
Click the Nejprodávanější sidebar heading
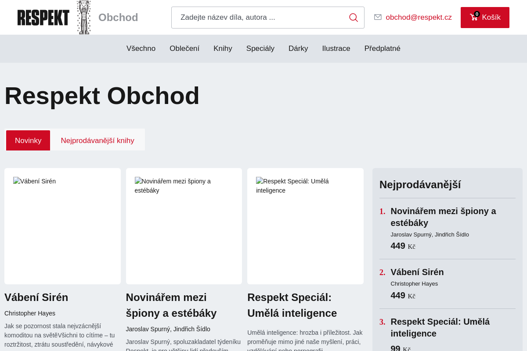tap(420, 185)
